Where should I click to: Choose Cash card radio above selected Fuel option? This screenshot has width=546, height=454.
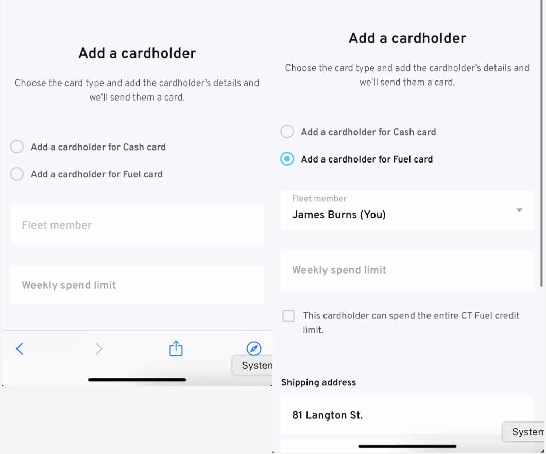(287, 132)
